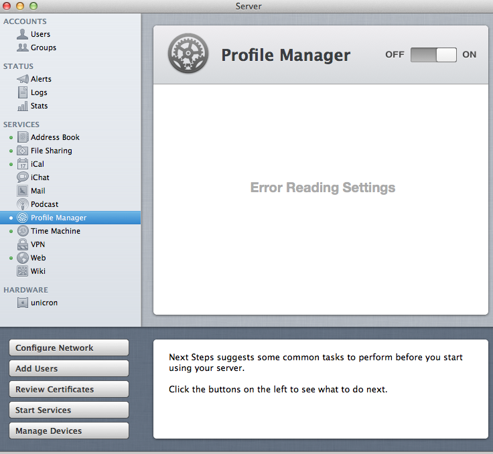493x454 pixels.
Task: Click the Mail stamp icon
Action: point(22,191)
